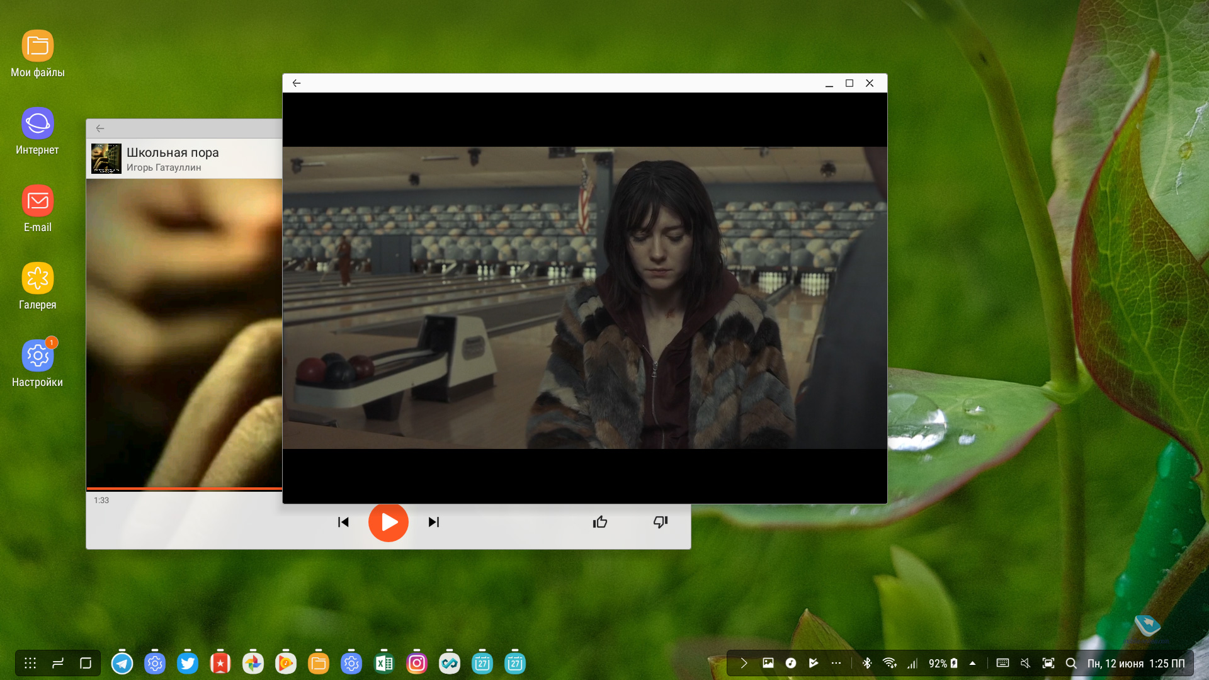Toggle the muted sound icon in tray
This screenshot has width=1209, height=680.
pyautogui.click(x=1026, y=663)
